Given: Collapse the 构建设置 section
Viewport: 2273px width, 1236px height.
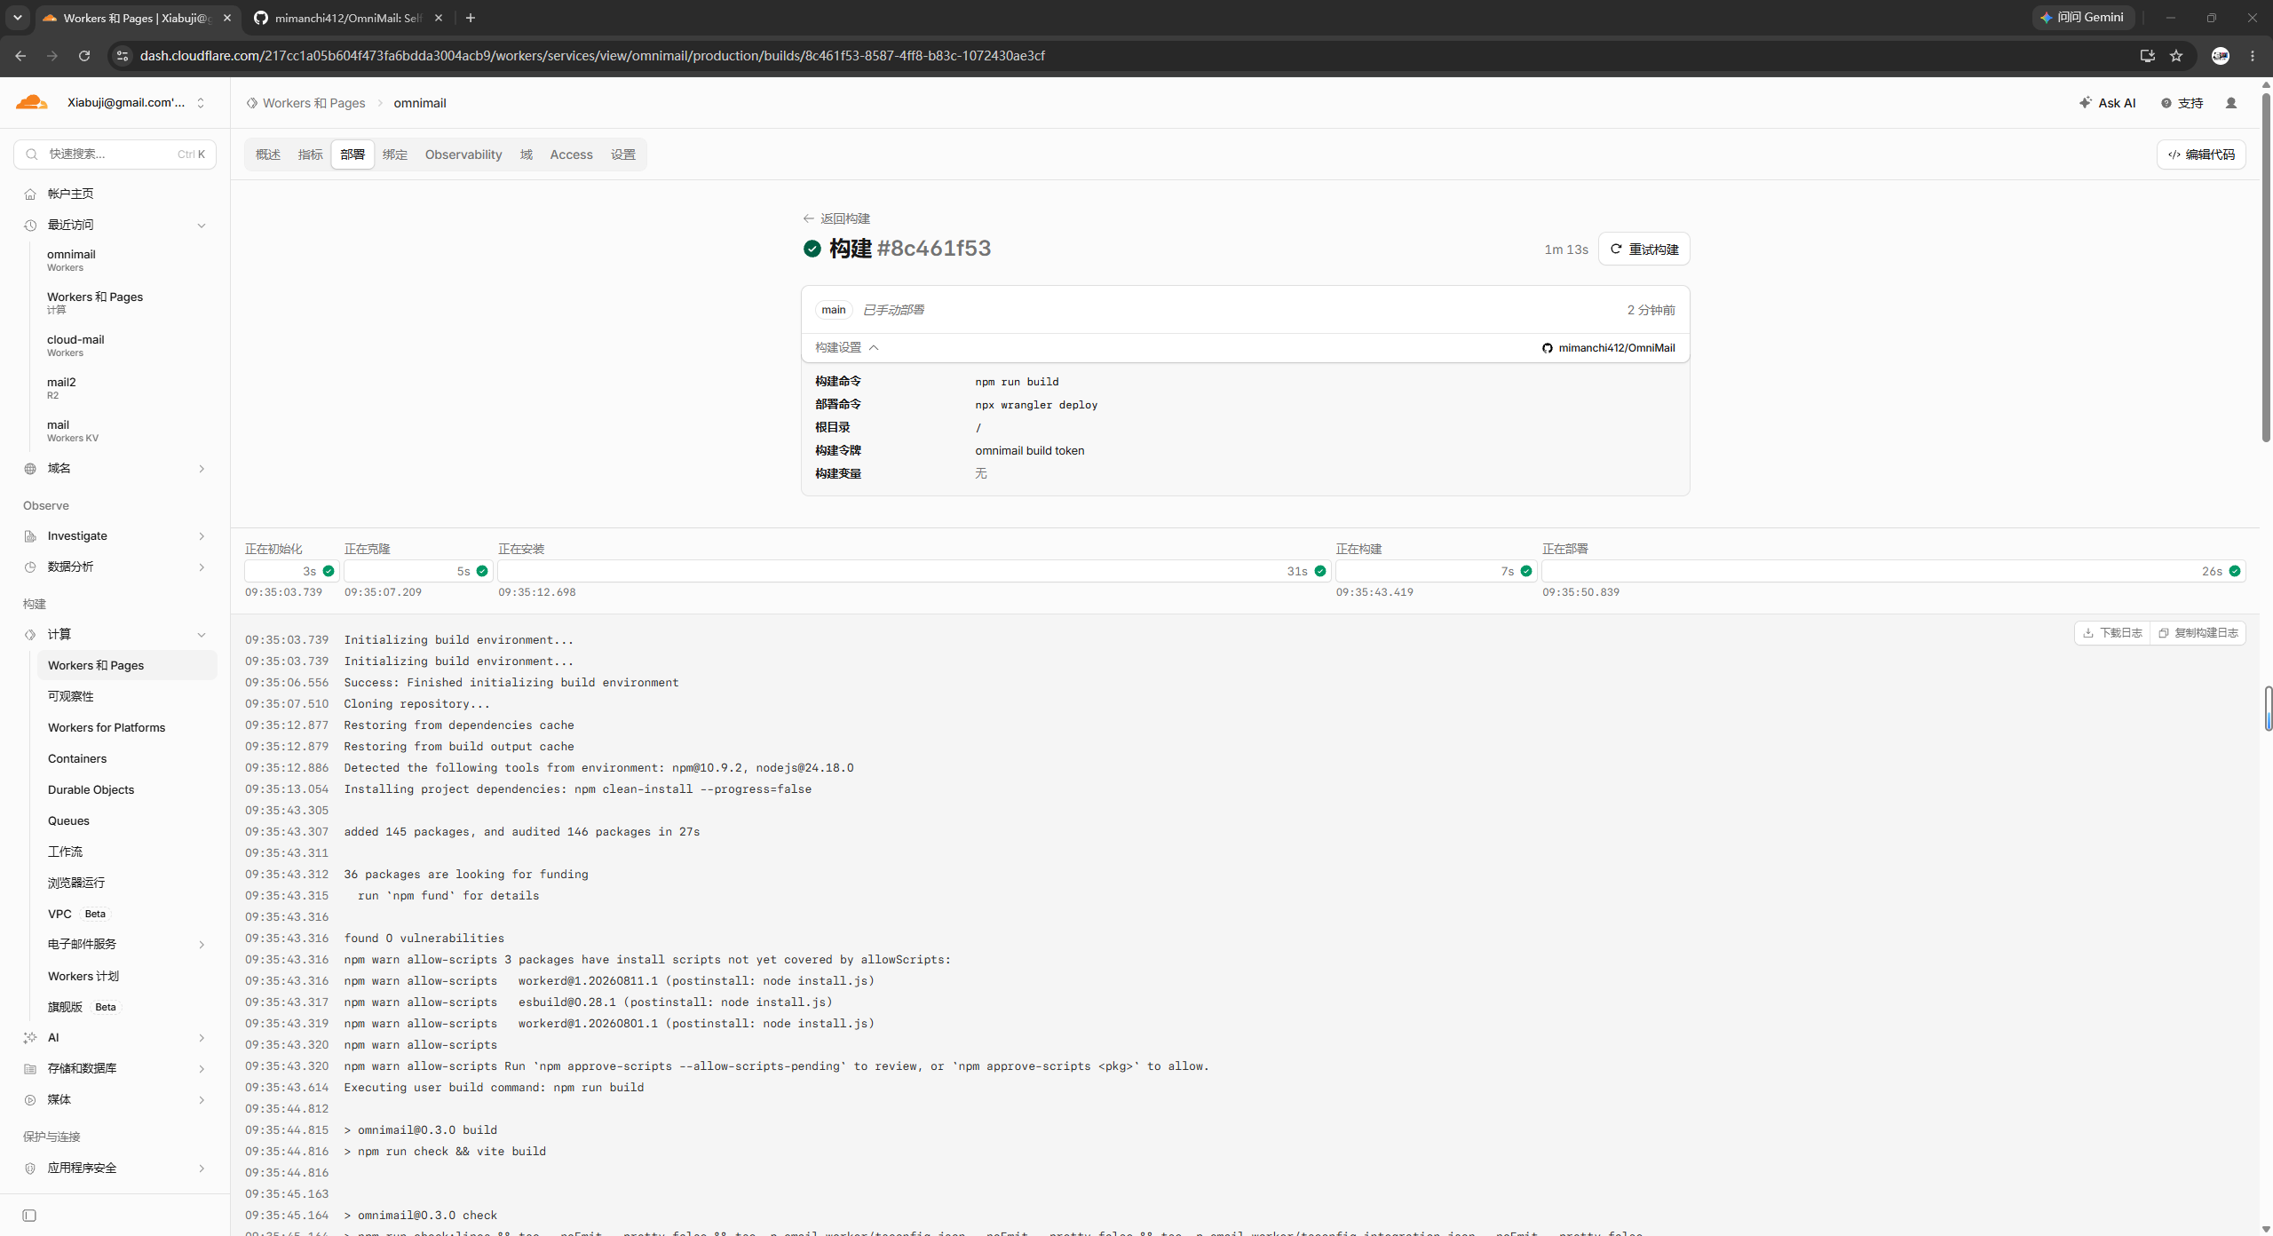Looking at the screenshot, I should click(847, 348).
